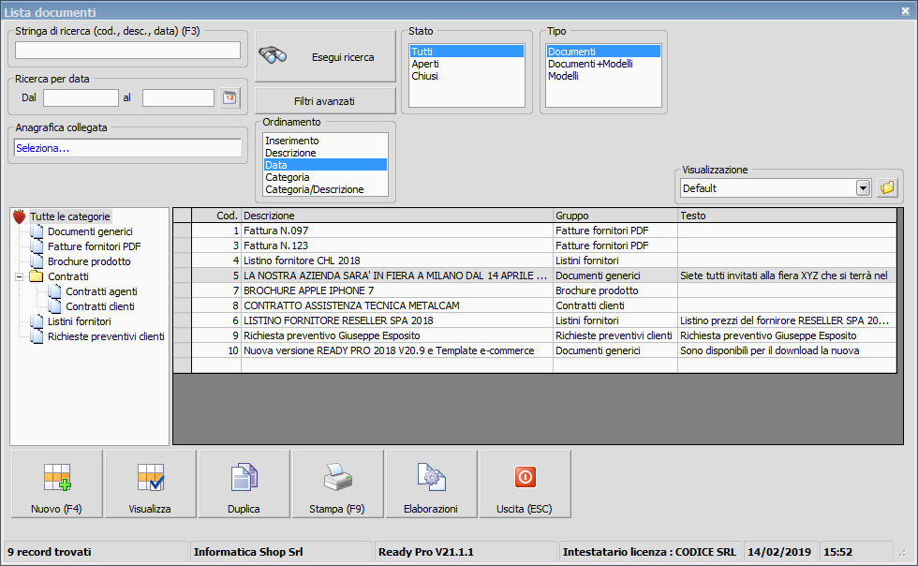Sort by Categoria in Ordinamento
Viewport: 918px width, 566px height.
326,177
